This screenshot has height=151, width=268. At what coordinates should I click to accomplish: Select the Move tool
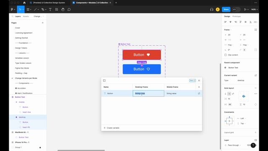click(x=20, y=9)
